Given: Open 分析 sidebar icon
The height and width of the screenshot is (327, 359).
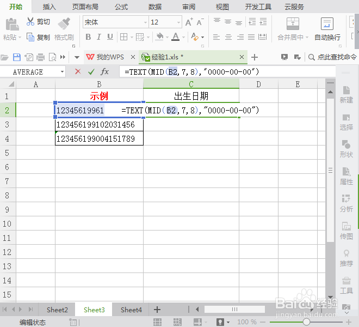Looking at the screenshot, I should pyautogui.click(x=346, y=203).
